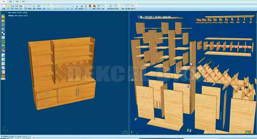Viewport: 257px width, 139px height.
Task: Click the rotate arrows sidebar icon
Action: [x=3, y=25]
